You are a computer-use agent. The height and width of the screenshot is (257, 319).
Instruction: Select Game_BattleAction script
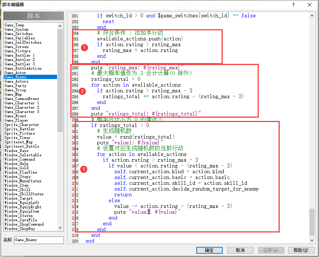(x=23, y=68)
